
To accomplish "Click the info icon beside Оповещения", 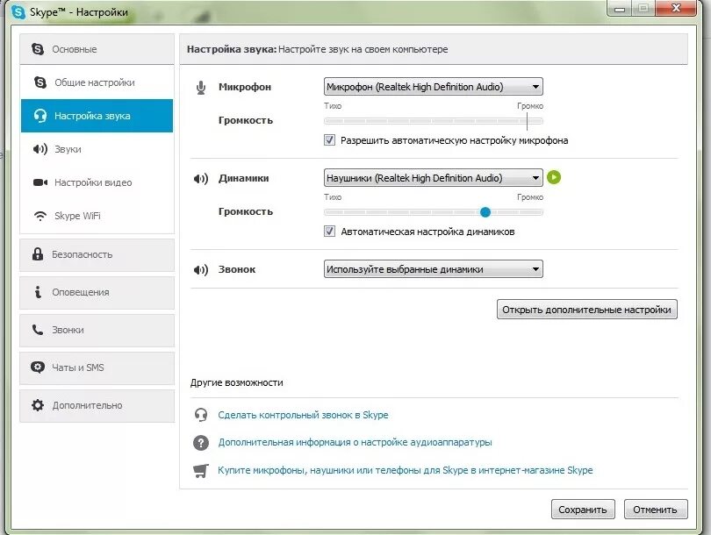I will 38,292.
